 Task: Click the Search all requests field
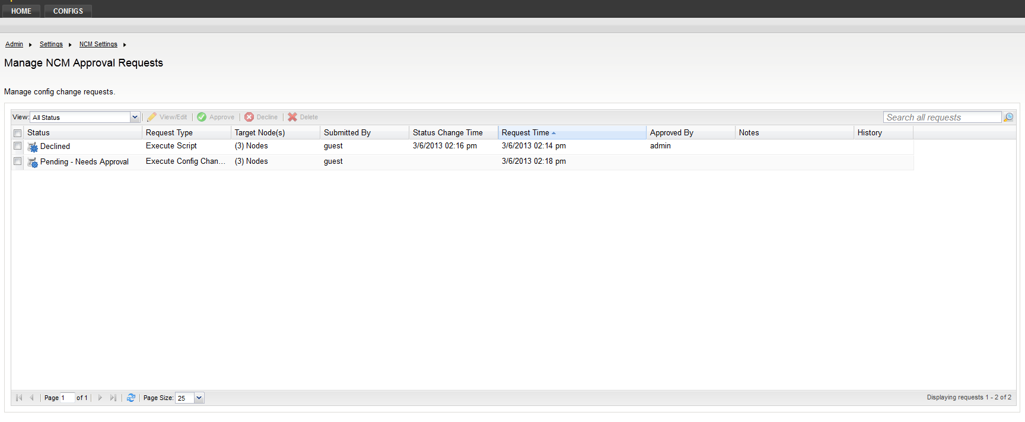(943, 117)
